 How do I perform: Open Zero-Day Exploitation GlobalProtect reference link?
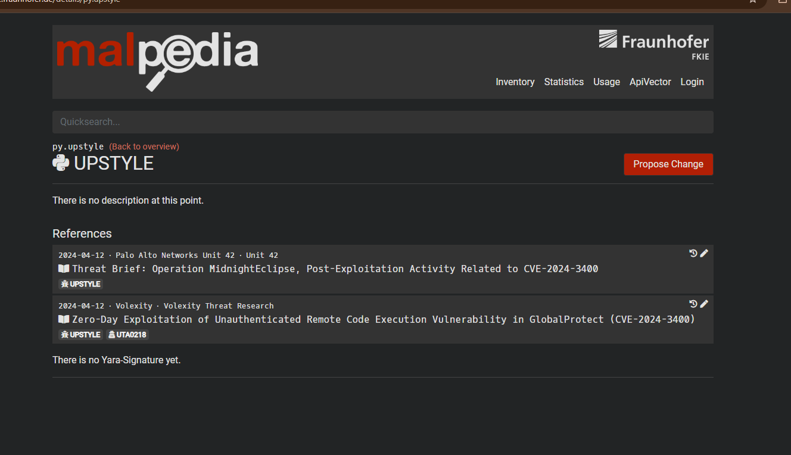384,319
